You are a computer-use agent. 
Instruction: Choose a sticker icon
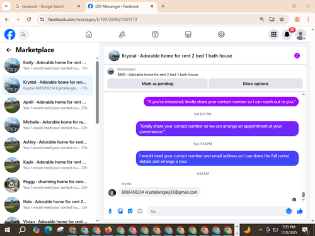130,211
